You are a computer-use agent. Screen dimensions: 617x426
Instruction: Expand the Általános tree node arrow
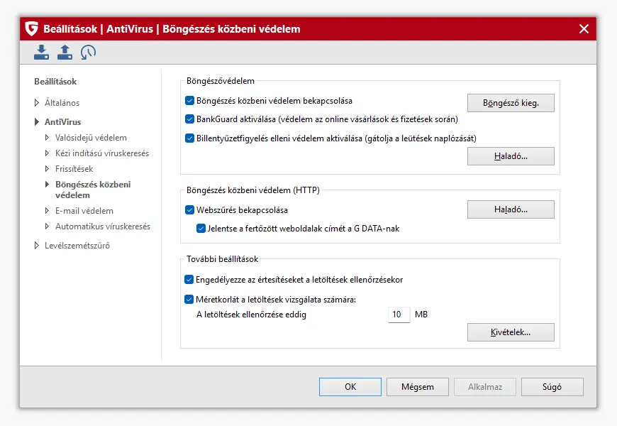pos(37,103)
